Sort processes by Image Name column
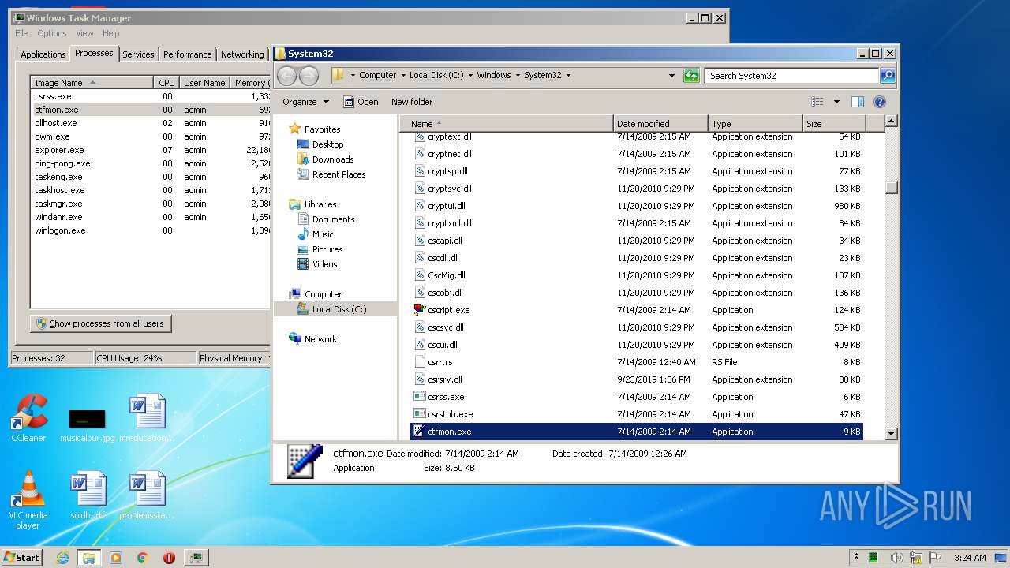1010x568 pixels. pos(92,82)
